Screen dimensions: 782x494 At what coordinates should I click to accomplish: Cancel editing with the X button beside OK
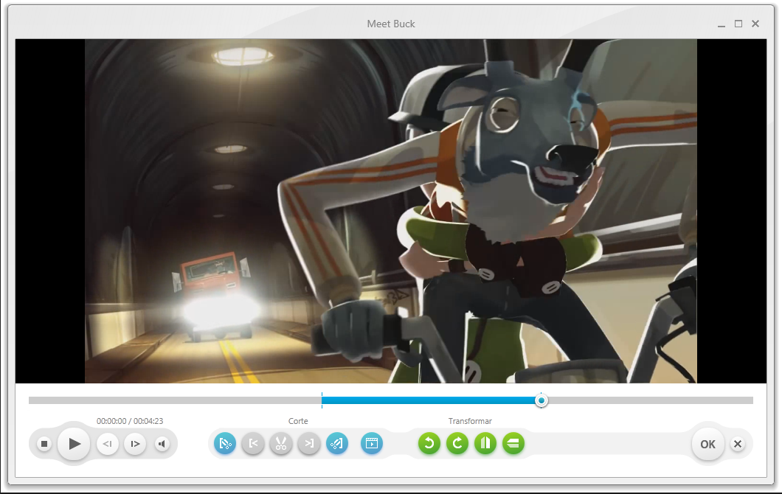coord(738,444)
